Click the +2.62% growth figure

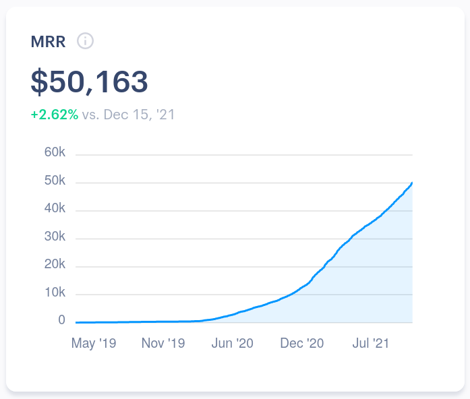point(55,115)
